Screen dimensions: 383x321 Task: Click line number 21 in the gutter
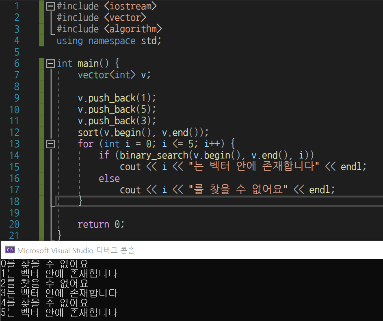point(14,236)
